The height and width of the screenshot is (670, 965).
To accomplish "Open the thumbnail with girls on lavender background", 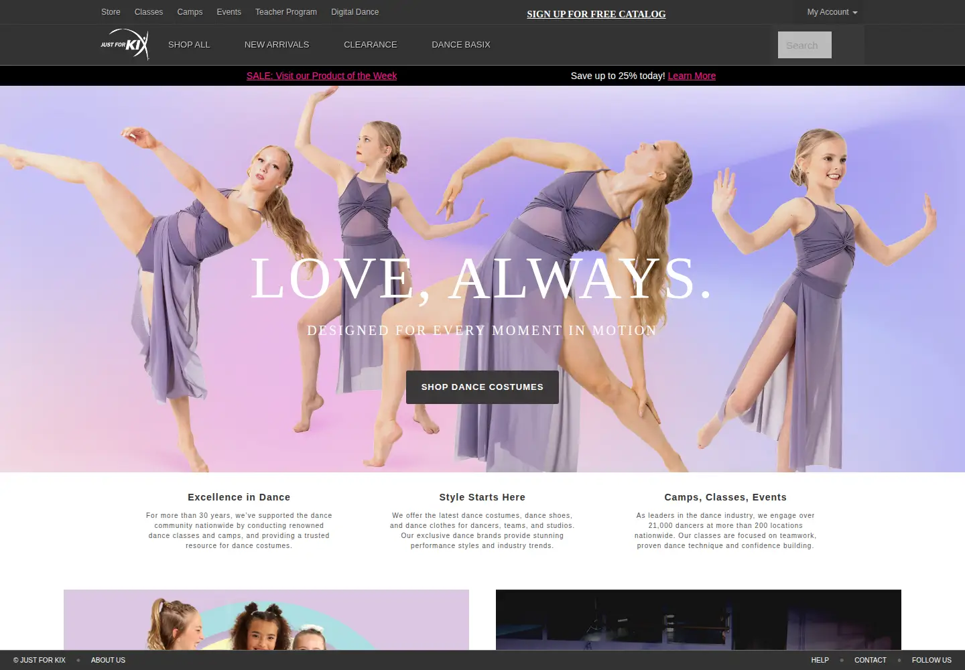I will 266,620.
